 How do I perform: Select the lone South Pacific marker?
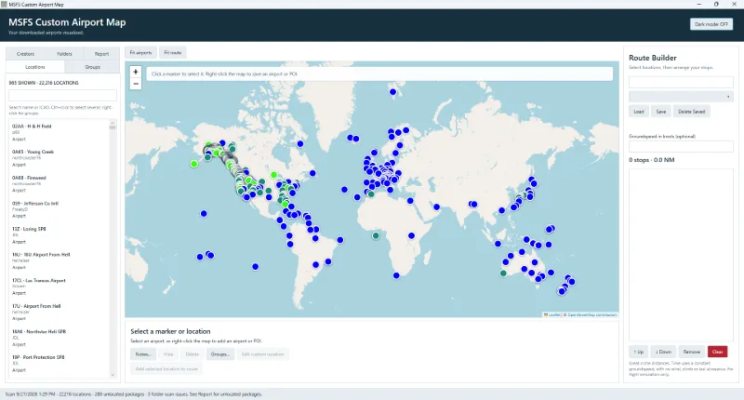[255, 267]
